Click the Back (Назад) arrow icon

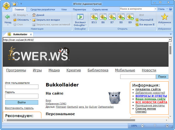[8, 17]
